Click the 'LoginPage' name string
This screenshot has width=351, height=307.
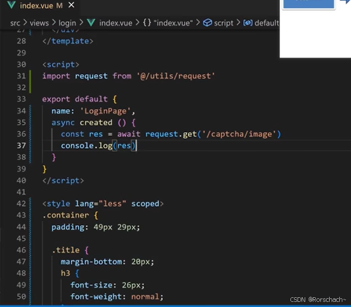click(105, 111)
